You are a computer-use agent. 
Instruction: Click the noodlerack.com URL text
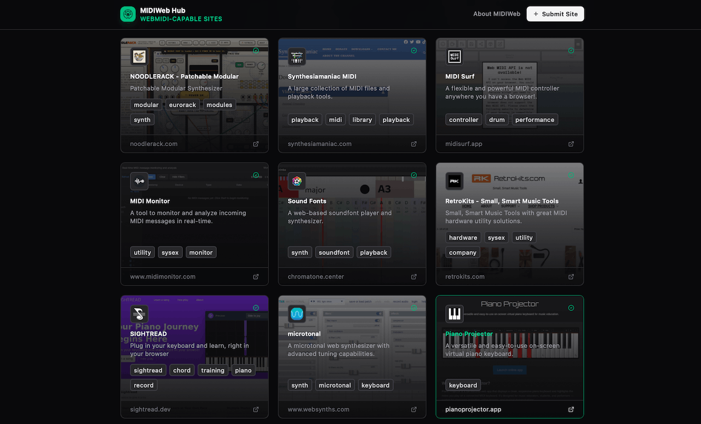[x=153, y=144]
